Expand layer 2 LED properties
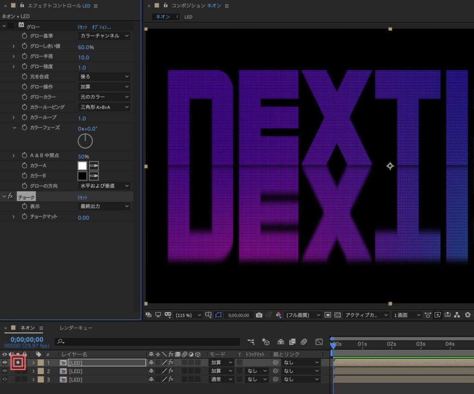This screenshot has width=474, height=394. [33, 371]
